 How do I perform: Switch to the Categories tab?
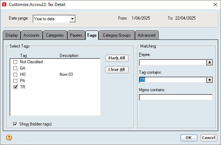click(x=55, y=35)
